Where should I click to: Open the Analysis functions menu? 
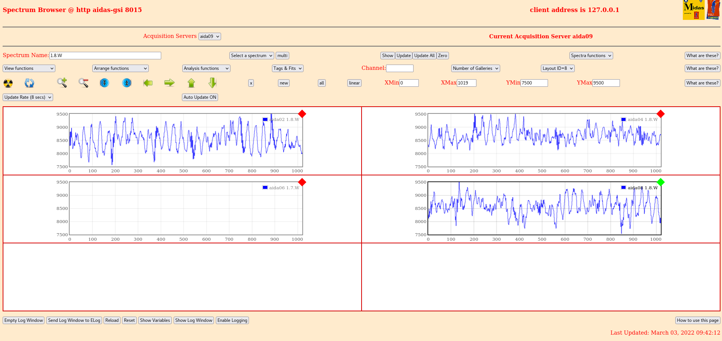(x=206, y=68)
